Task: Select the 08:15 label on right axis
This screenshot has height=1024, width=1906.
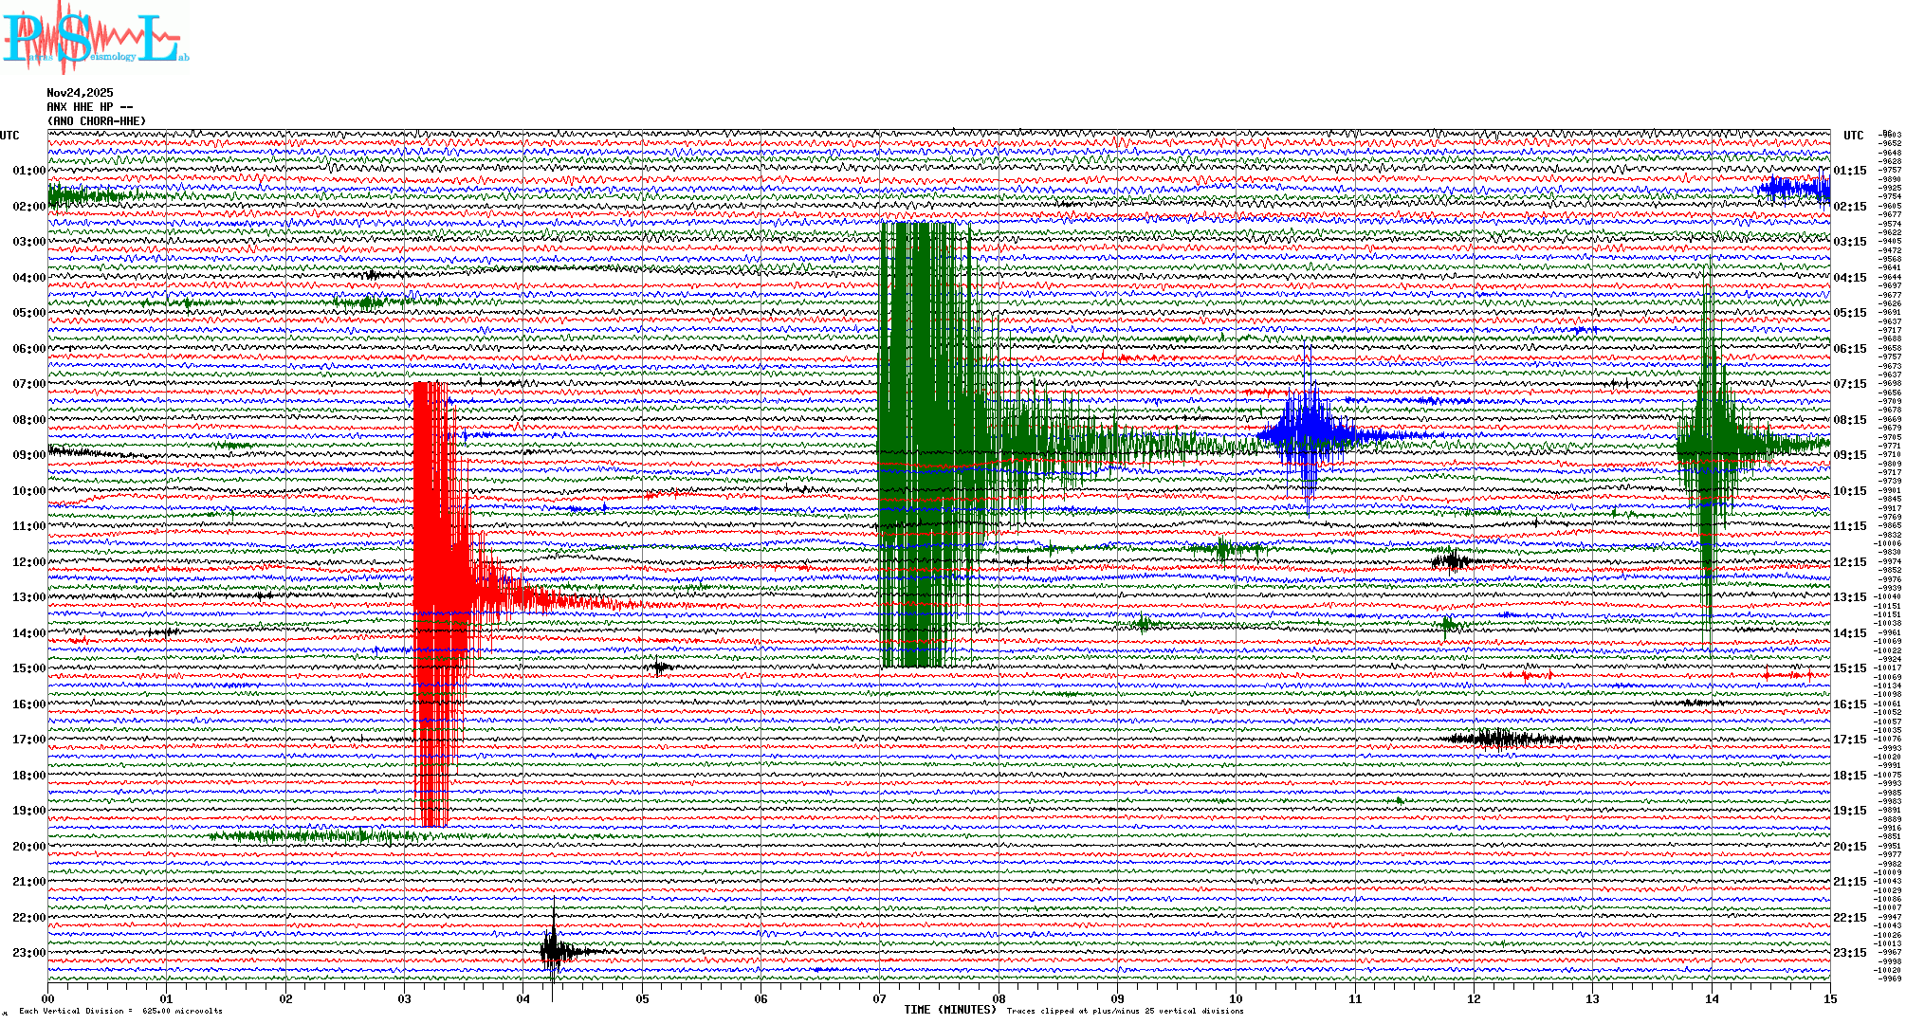Action: pyautogui.click(x=1849, y=420)
